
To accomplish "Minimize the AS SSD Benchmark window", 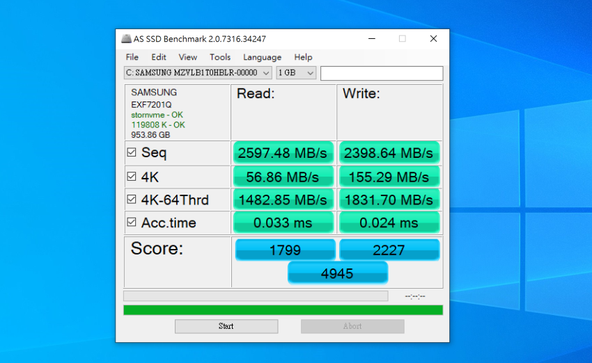I will [372, 39].
